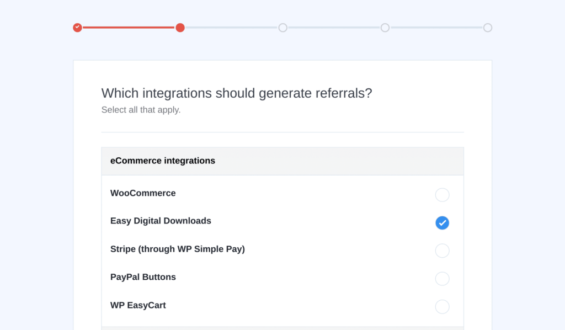This screenshot has width=565, height=330.
Task: Select the Easy Digital Downloads label
Action: (161, 221)
